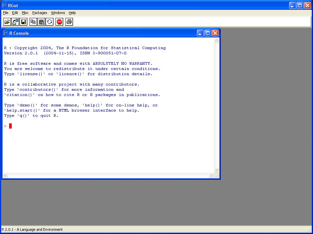Open the Packages menu
The height and width of the screenshot is (234, 313).
(x=40, y=13)
